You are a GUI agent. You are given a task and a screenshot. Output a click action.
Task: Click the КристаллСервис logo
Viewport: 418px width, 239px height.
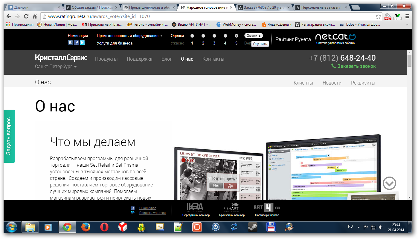(x=61, y=58)
